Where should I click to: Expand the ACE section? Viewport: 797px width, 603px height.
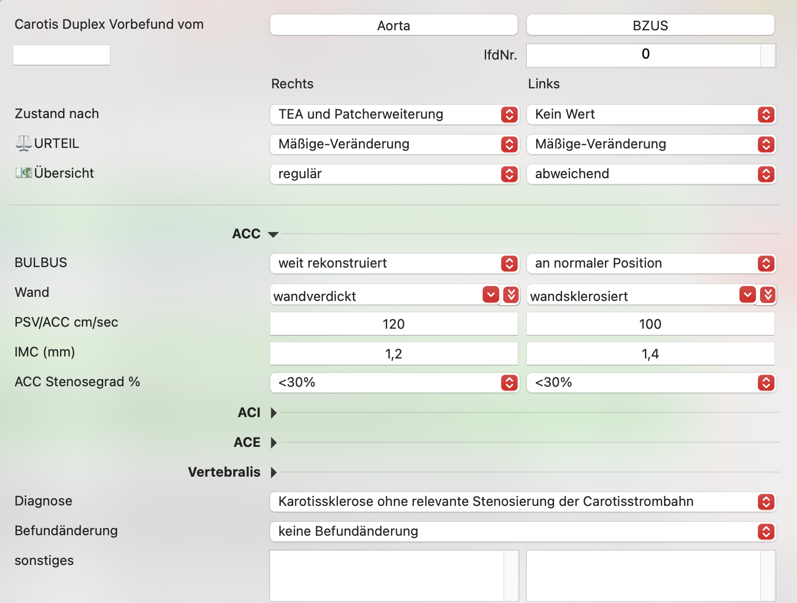point(274,442)
